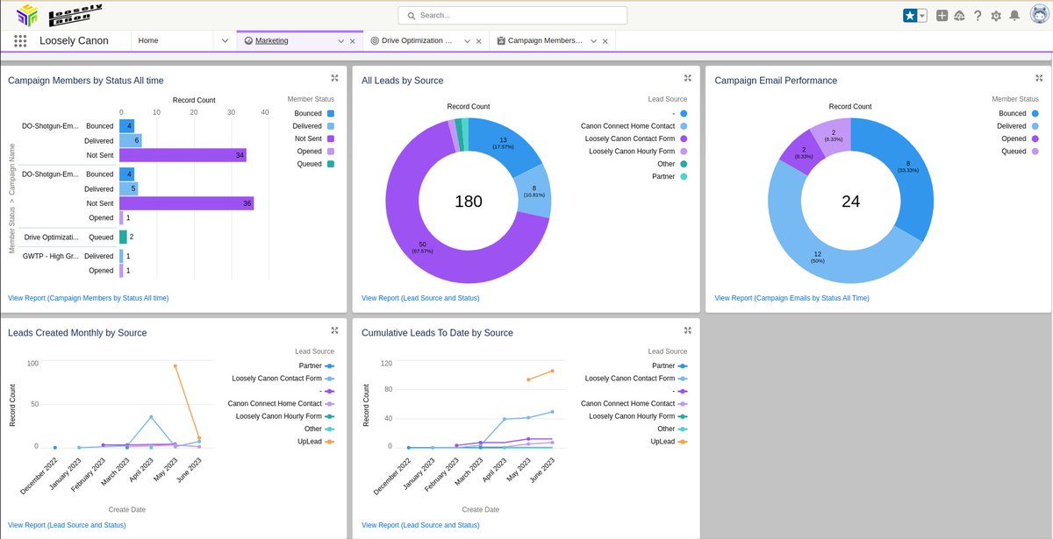Click the Queued bar showing 2
This screenshot has width=1053, height=539.
123,237
